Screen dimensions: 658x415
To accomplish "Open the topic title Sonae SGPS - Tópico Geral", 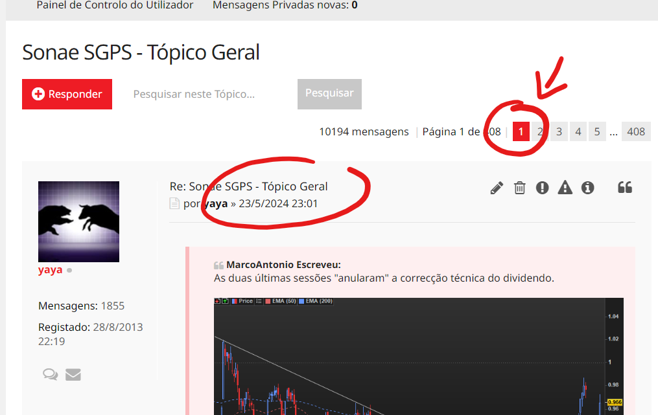I will 141,53.
